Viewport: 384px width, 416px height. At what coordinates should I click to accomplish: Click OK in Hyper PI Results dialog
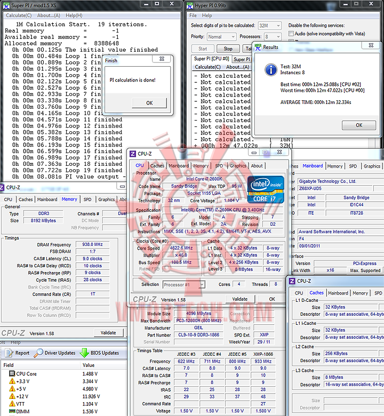pos(359,125)
